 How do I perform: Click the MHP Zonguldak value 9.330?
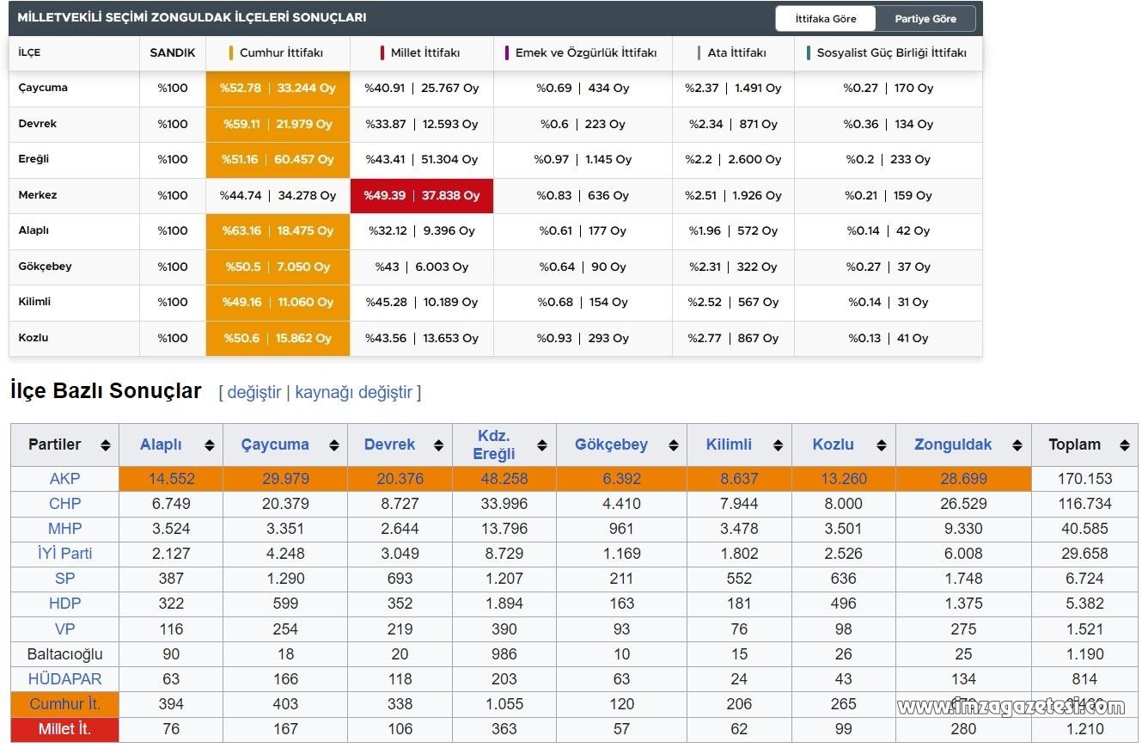[x=962, y=529]
